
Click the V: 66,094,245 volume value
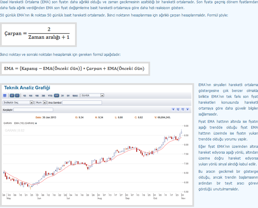point(162,118)
